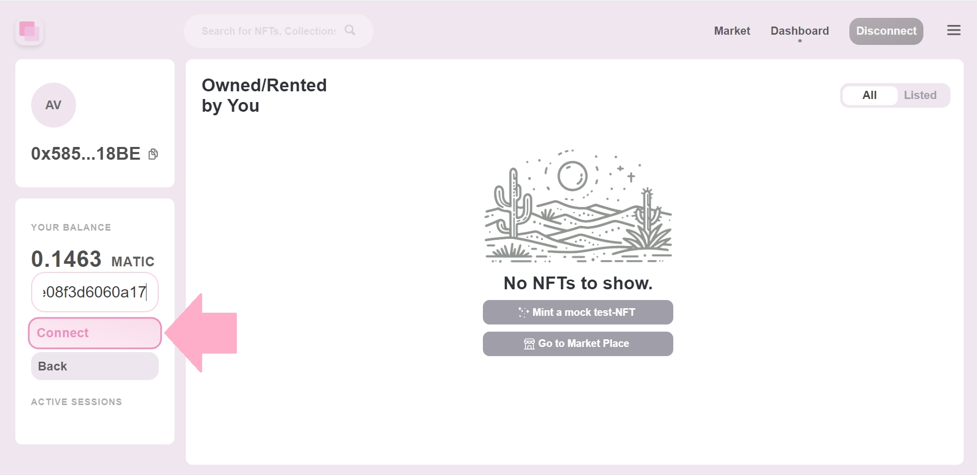Viewport: 977px width, 475px height.
Task: Click the AV avatar circle
Action: coord(54,105)
